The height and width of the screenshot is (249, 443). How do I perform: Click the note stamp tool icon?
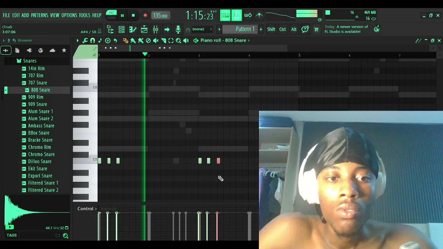[100, 40]
